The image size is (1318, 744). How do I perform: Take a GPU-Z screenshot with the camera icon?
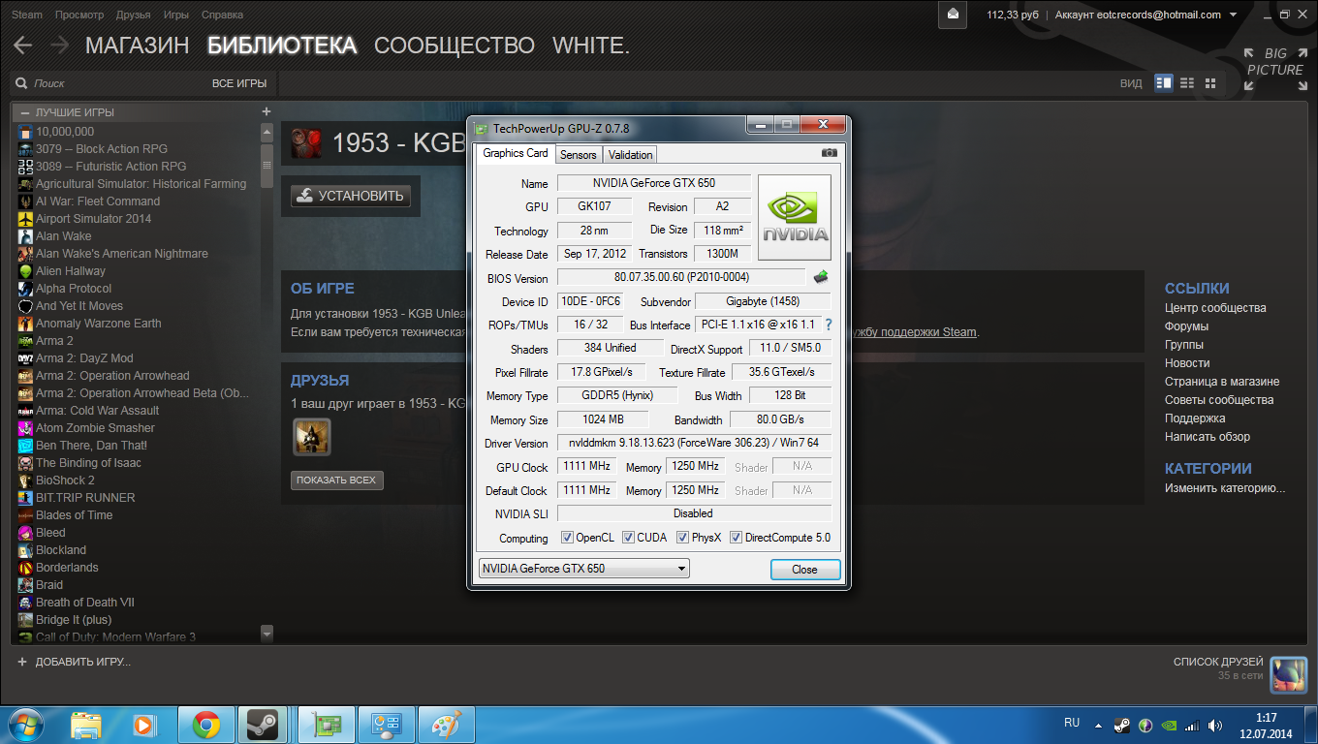(x=830, y=153)
